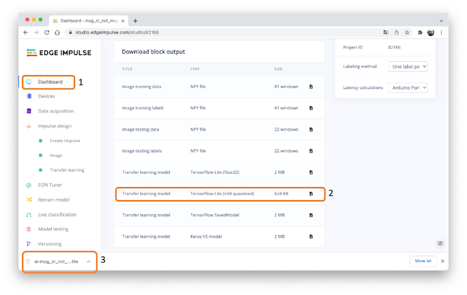Click Show All downloads button

pos(423,261)
